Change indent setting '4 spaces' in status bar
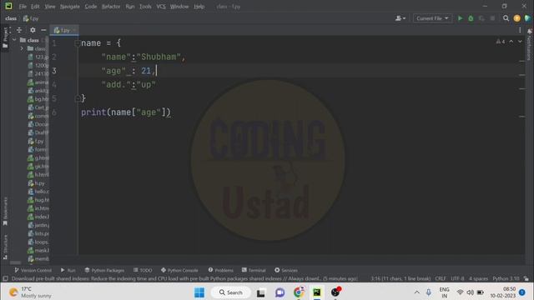The image size is (534, 300). 478,278
